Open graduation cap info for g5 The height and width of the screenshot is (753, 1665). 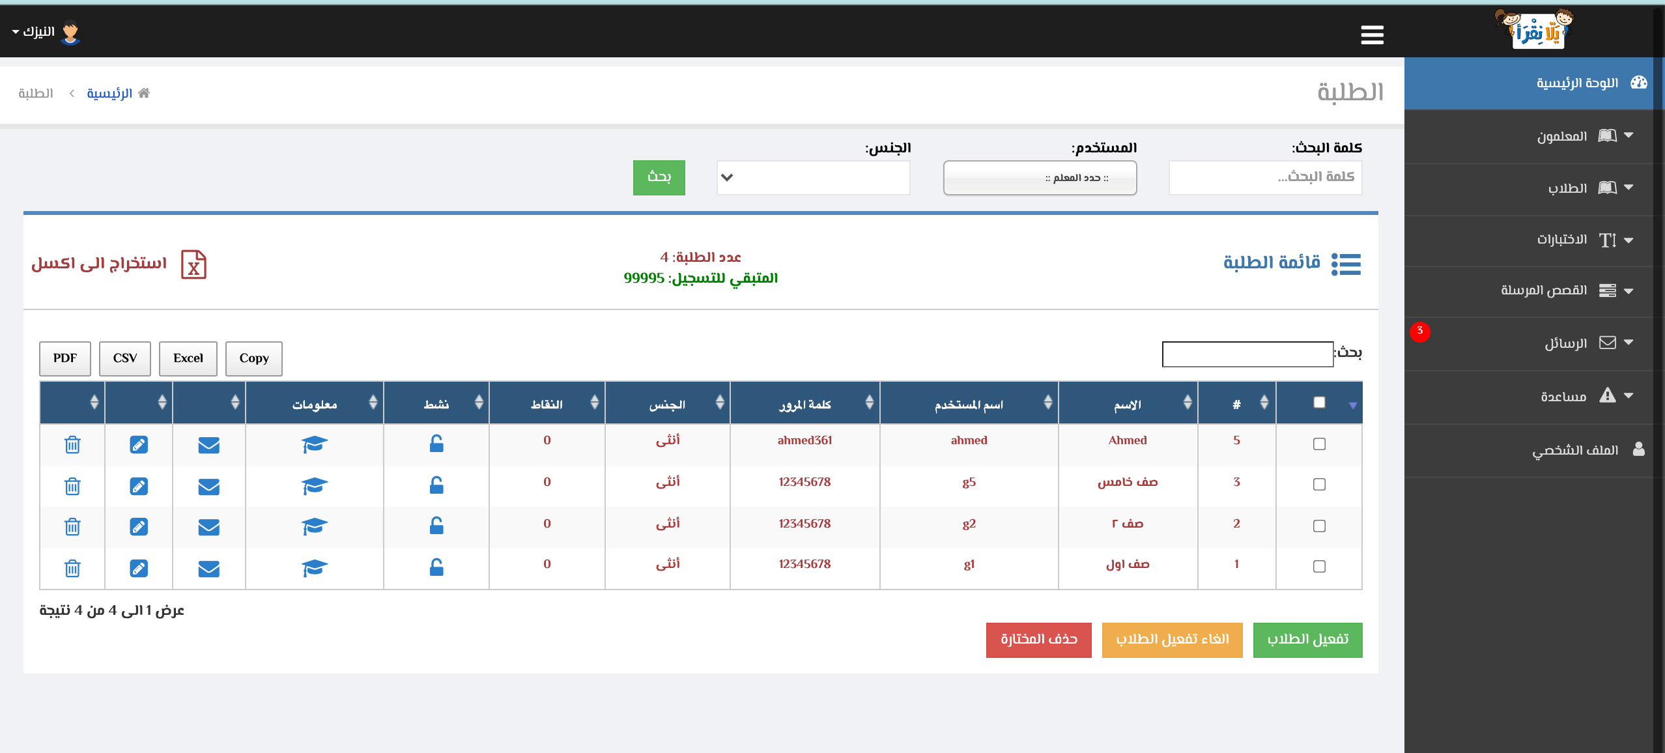point(315,487)
